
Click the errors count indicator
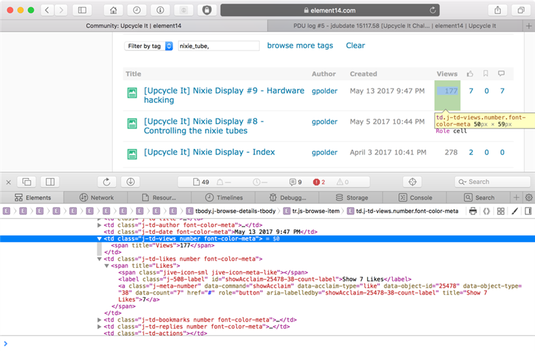pyautogui.click(x=319, y=182)
